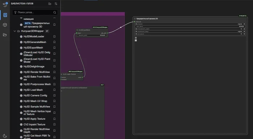Click the gray square icon inside 3D preview
This screenshot has width=253, height=139.
pyautogui.click(x=136, y=41)
